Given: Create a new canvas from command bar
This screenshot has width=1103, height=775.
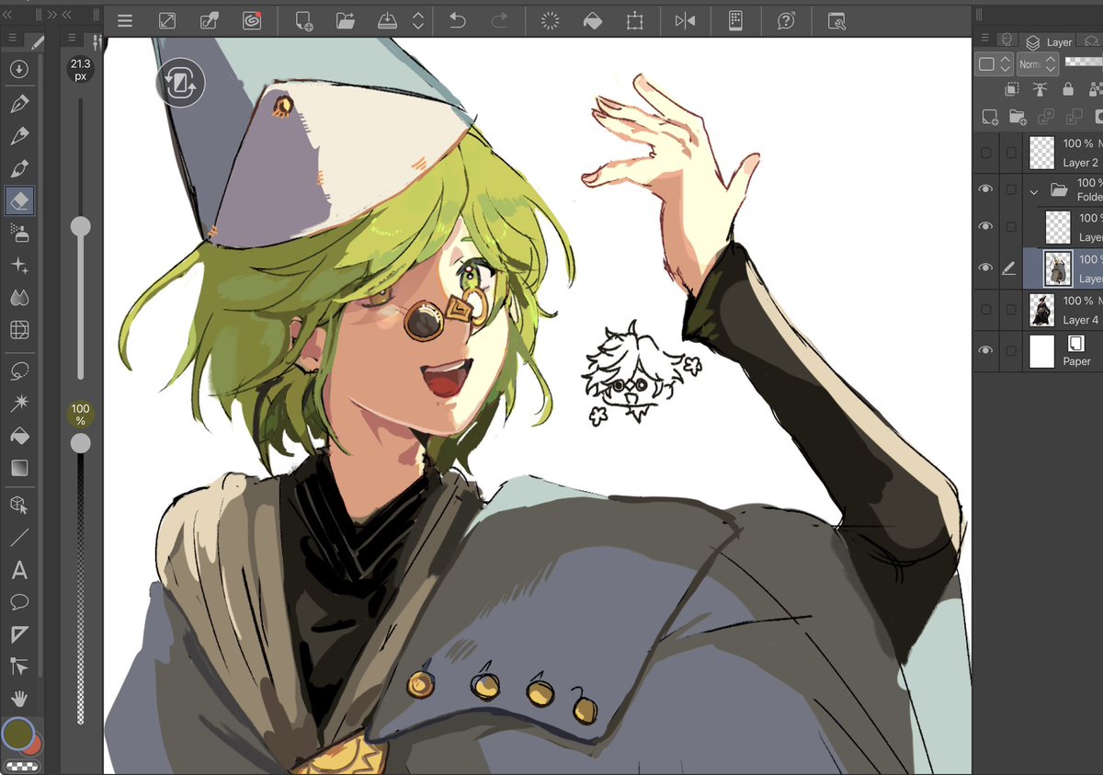Looking at the screenshot, I should [x=303, y=21].
